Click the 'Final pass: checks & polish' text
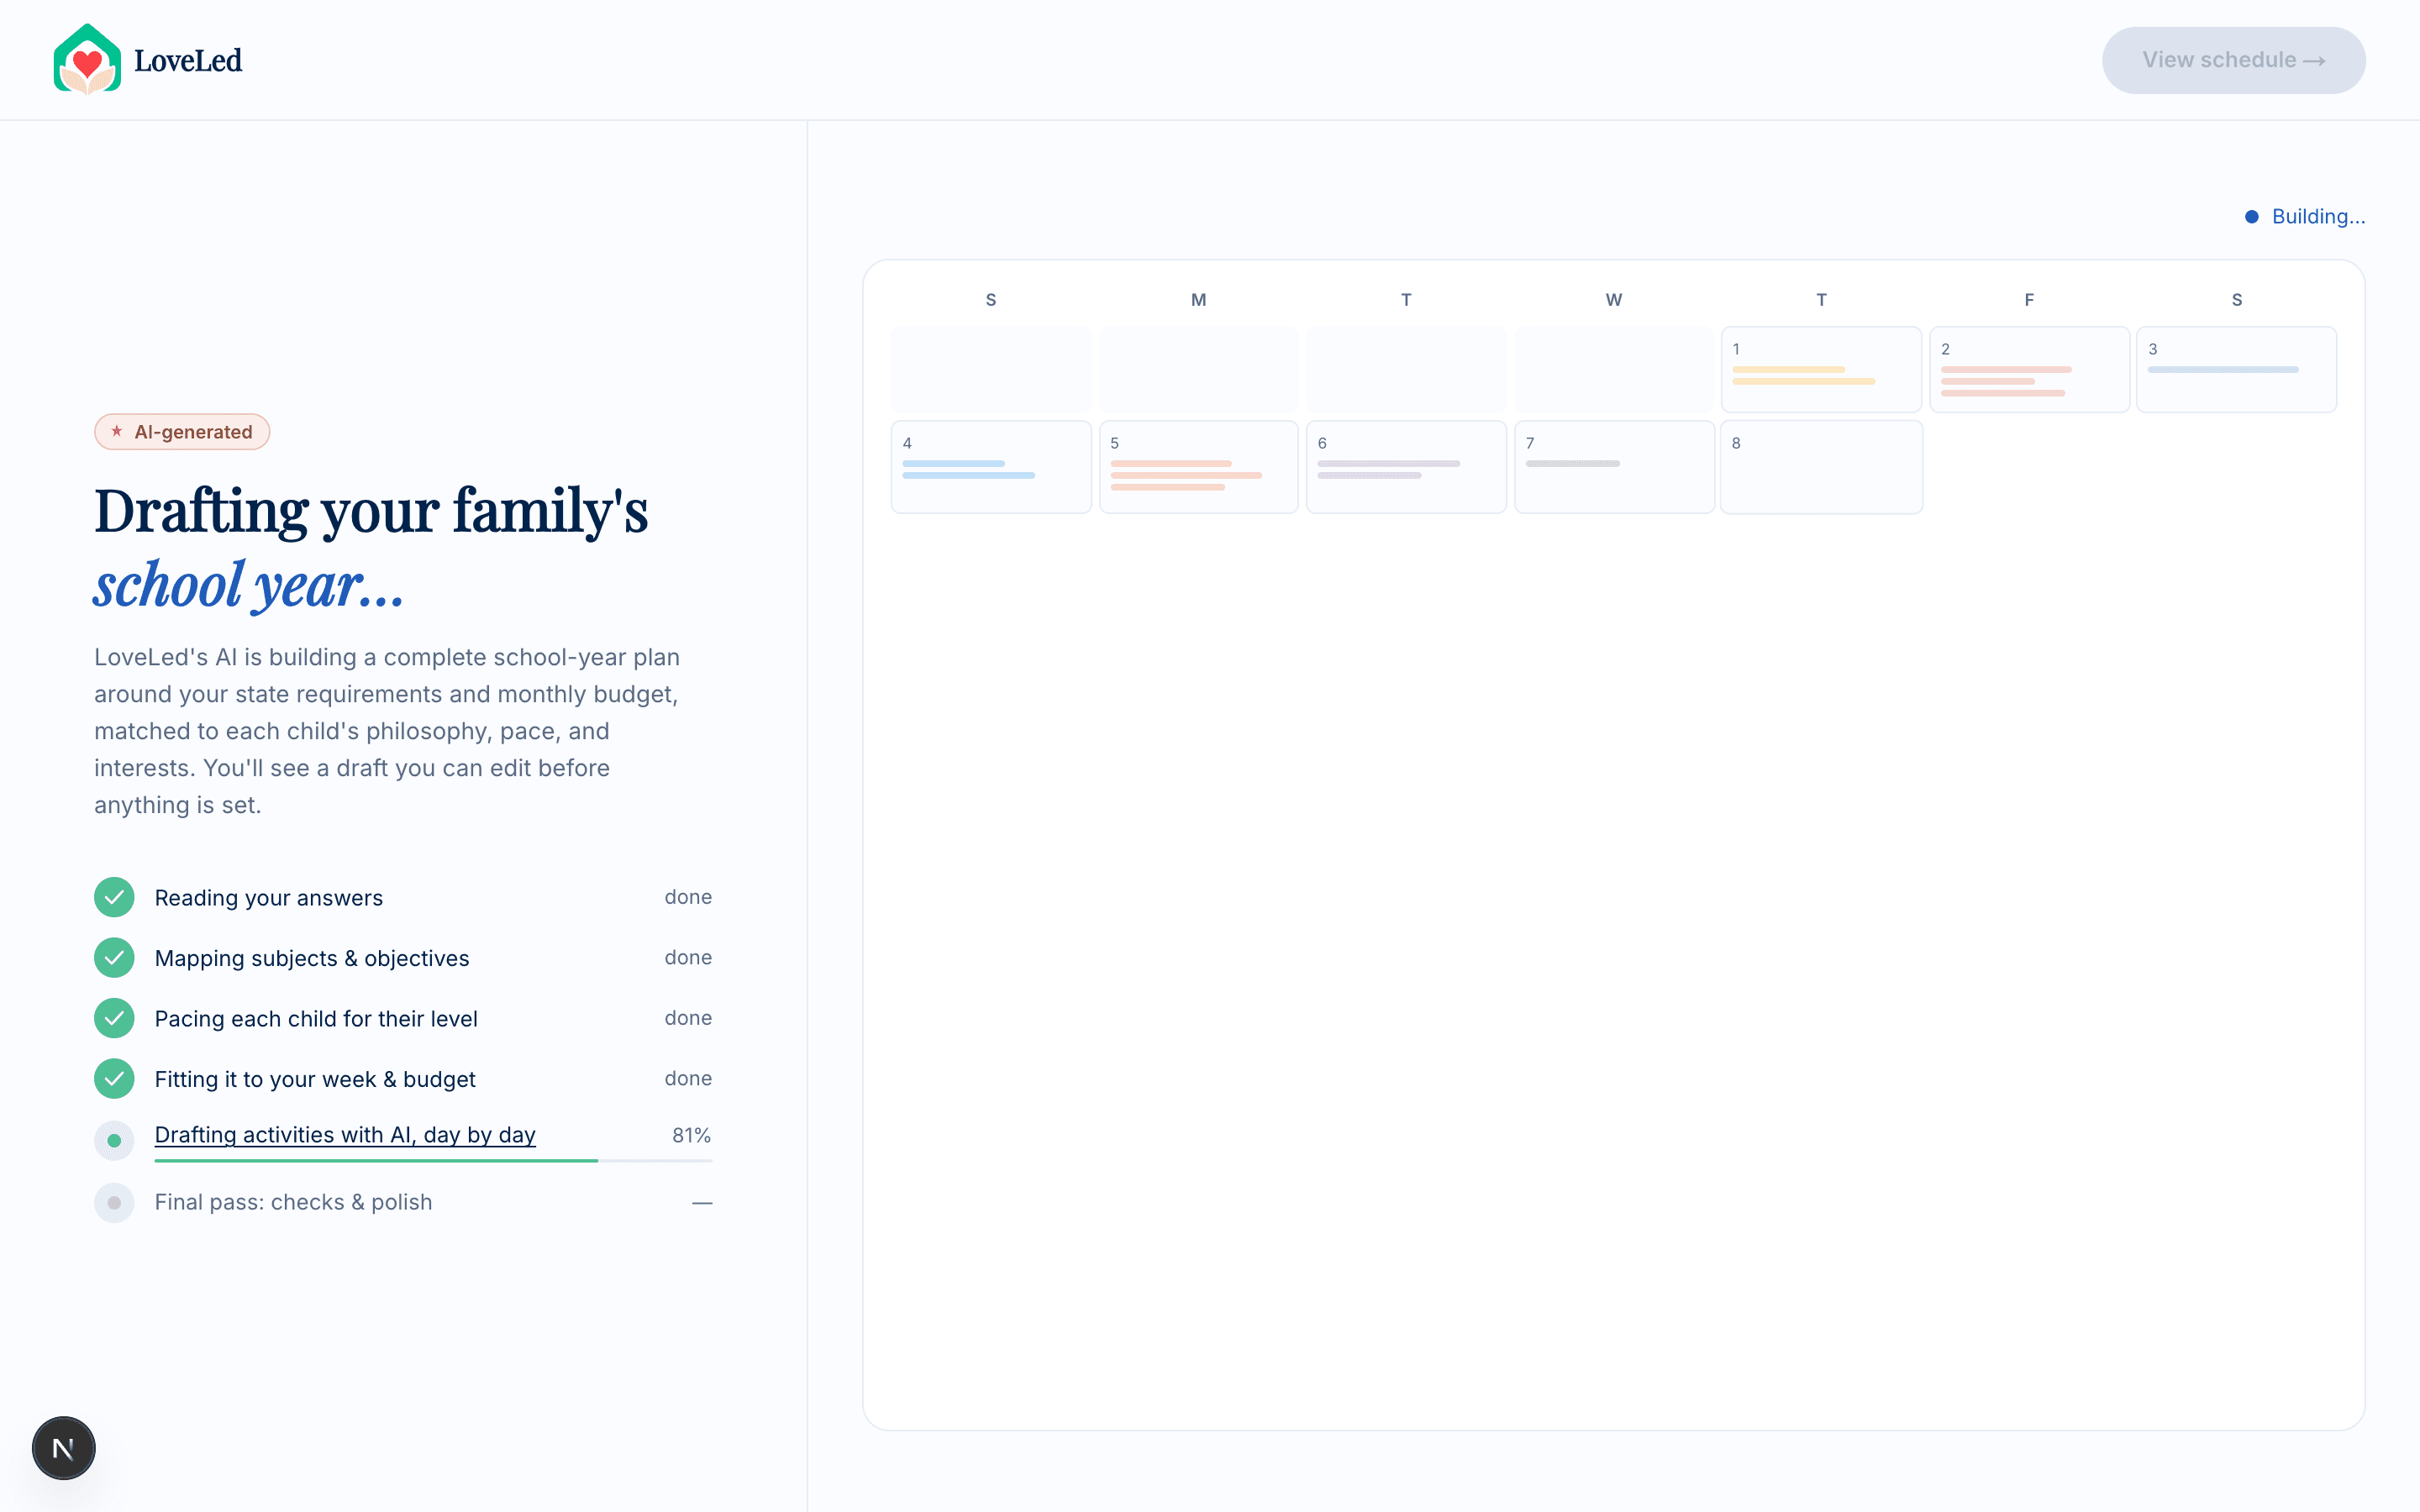 click(293, 1202)
